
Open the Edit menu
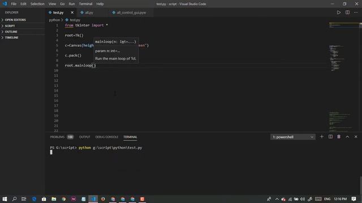coord(23,4)
